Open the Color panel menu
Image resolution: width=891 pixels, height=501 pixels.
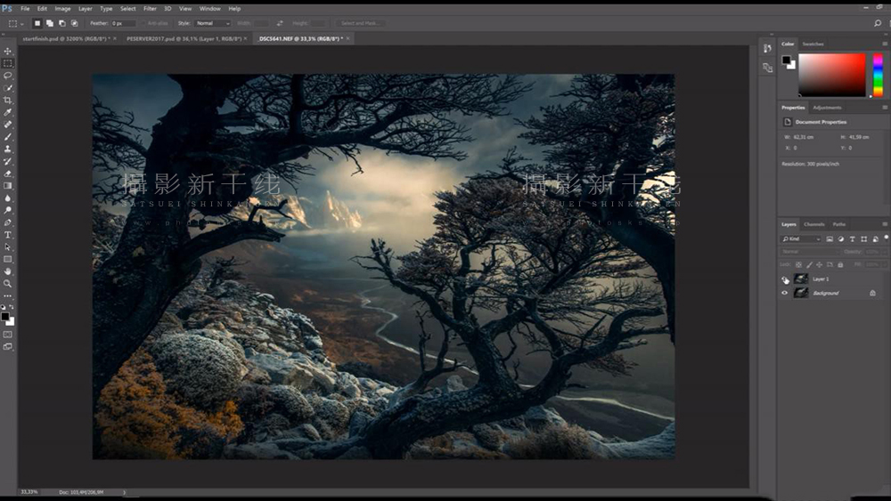[x=885, y=44]
